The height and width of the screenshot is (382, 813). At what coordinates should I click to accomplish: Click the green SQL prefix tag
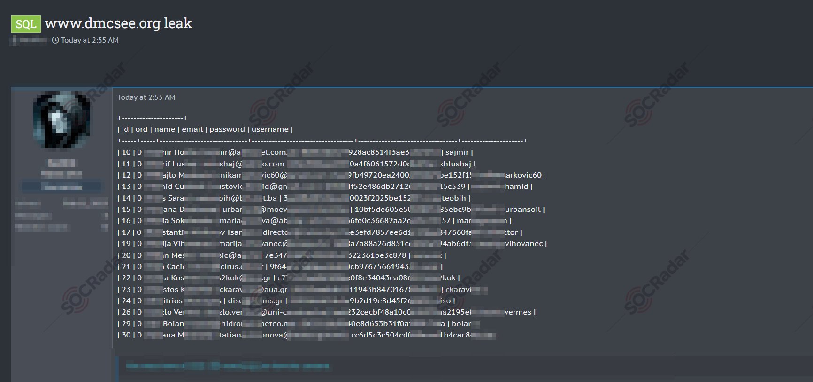[26, 24]
